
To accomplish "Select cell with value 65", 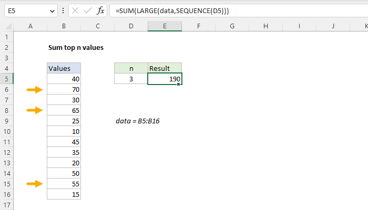I will tap(64, 110).
